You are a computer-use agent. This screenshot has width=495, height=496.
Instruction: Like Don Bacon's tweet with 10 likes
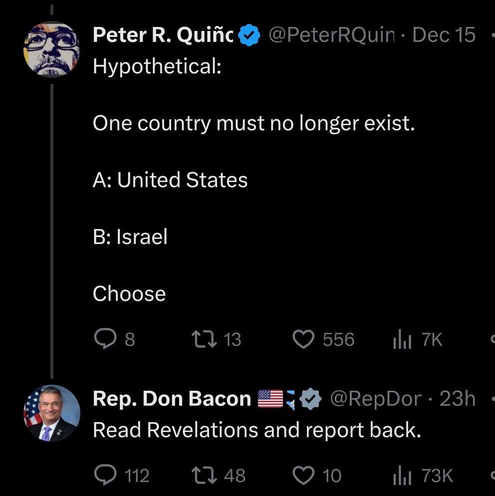[x=303, y=475]
